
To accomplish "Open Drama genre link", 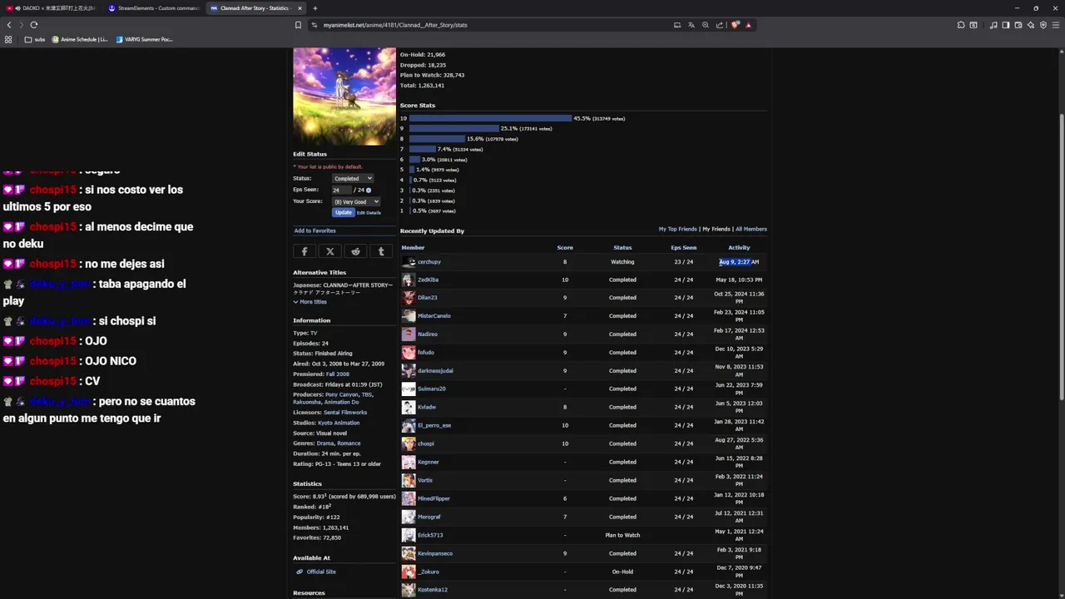I will pos(325,443).
